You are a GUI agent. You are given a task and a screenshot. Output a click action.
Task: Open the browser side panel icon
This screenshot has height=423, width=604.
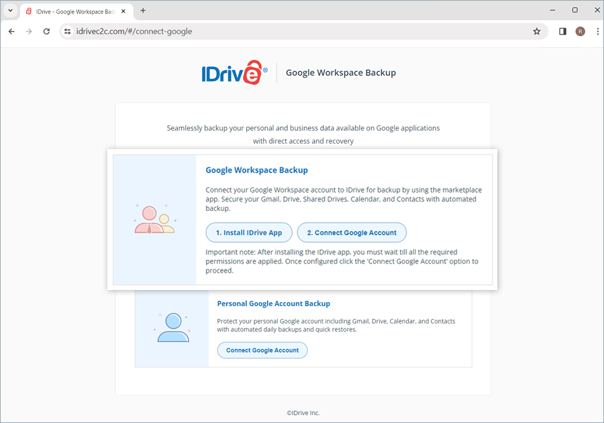coord(562,32)
